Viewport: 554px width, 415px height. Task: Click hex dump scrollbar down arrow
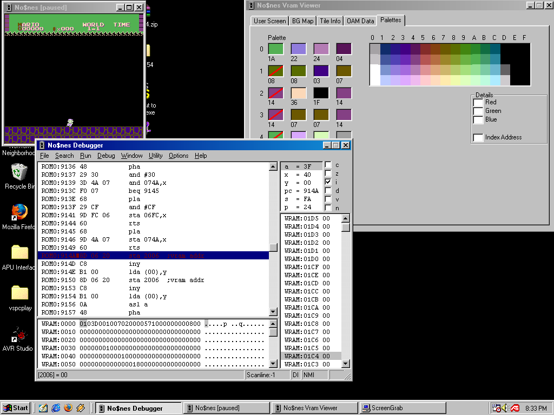[x=273, y=364]
